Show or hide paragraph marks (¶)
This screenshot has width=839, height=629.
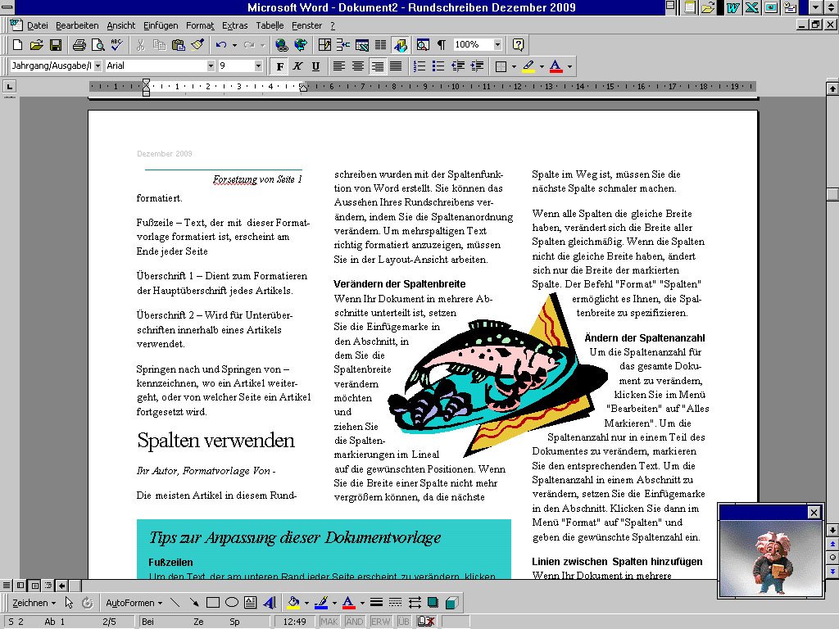coord(442,44)
